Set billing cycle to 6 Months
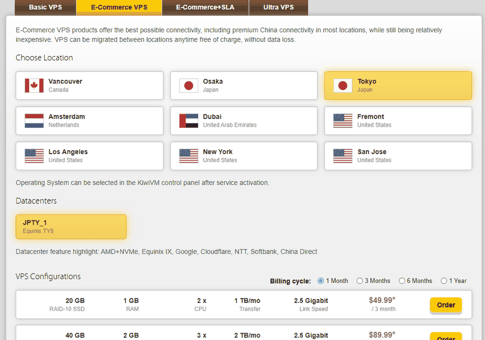The height and width of the screenshot is (340, 485). click(x=402, y=281)
